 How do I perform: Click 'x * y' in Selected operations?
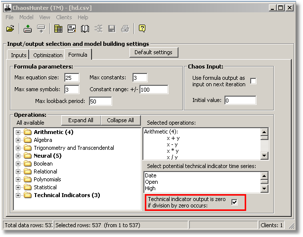tap(173, 151)
